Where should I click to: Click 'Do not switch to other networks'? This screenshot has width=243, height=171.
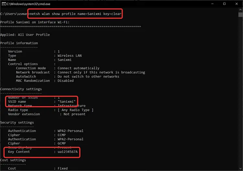(x=88, y=76)
